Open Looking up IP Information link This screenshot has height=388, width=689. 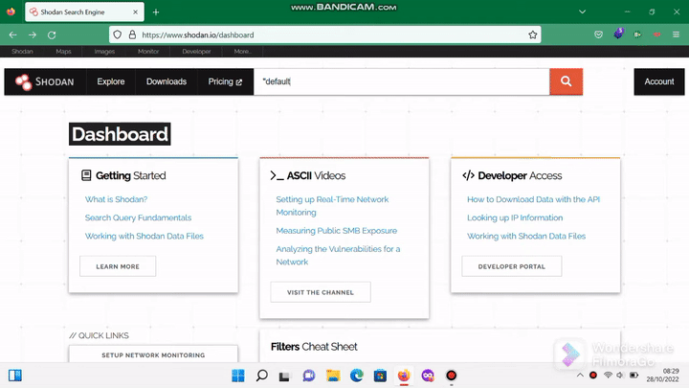(515, 217)
